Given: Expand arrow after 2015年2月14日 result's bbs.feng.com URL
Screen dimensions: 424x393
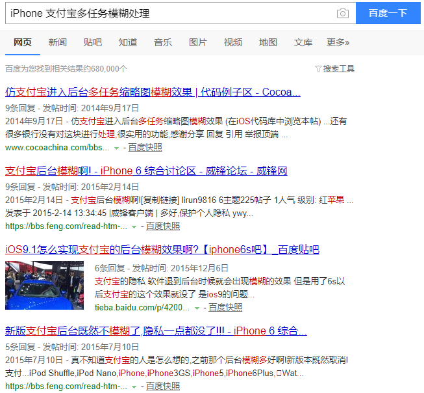Looking at the screenshot, I should pyautogui.click(x=134, y=227).
